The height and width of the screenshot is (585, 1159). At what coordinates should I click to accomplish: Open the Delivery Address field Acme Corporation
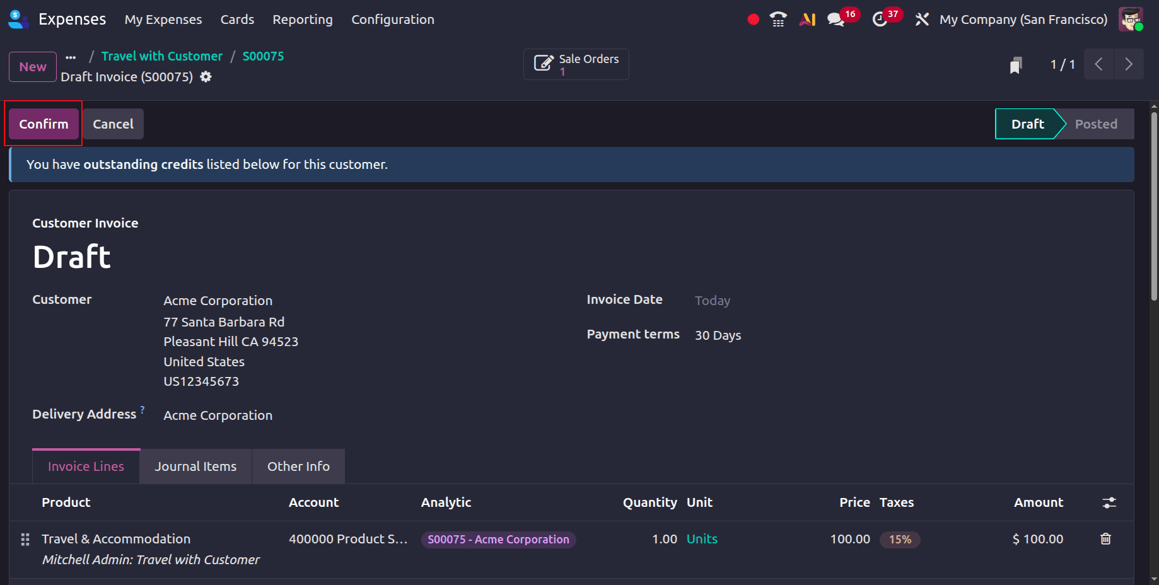(218, 415)
